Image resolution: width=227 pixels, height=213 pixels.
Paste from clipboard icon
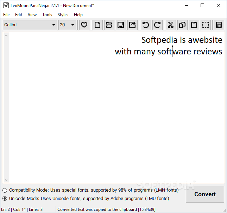pyautogui.click(x=194, y=25)
